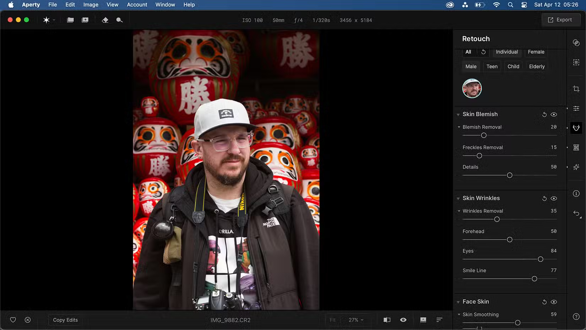Collapse the Blemish Removal section
The height and width of the screenshot is (330, 586).
459,127
